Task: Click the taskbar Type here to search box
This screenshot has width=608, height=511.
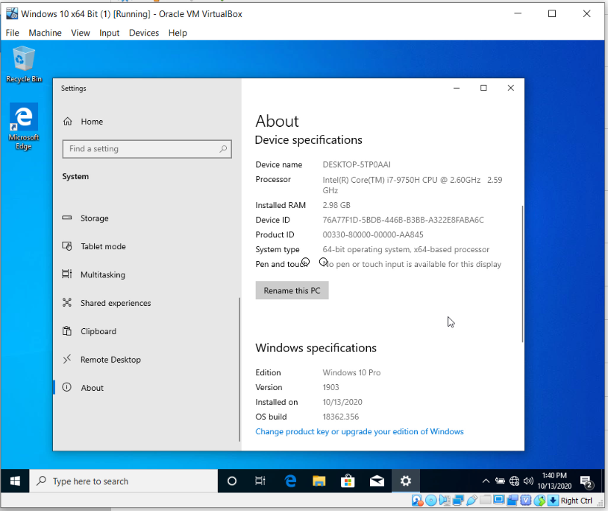Action: pyautogui.click(x=124, y=481)
